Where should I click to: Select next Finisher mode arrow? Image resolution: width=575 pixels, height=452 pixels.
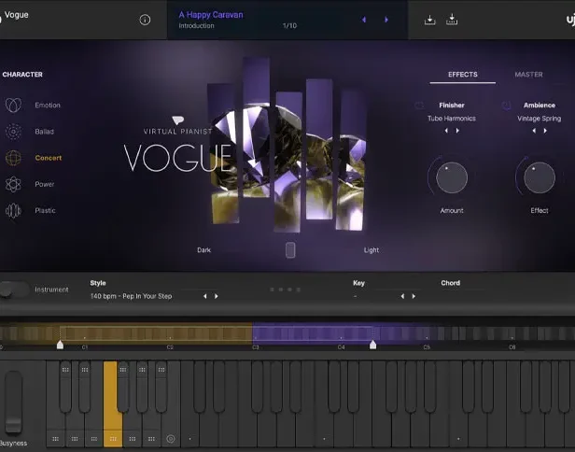457,131
